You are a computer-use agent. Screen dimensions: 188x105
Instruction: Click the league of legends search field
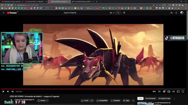86,13
